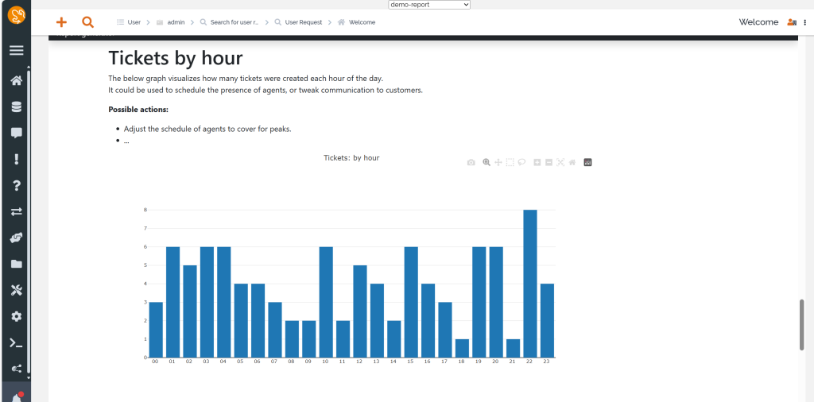Image resolution: width=814 pixels, height=402 pixels.
Task: Select the Zoom tool in chart toolbar
Action: coord(486,163)
